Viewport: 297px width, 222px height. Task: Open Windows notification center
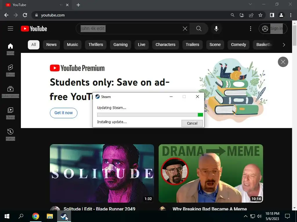(x=287, y=216)
